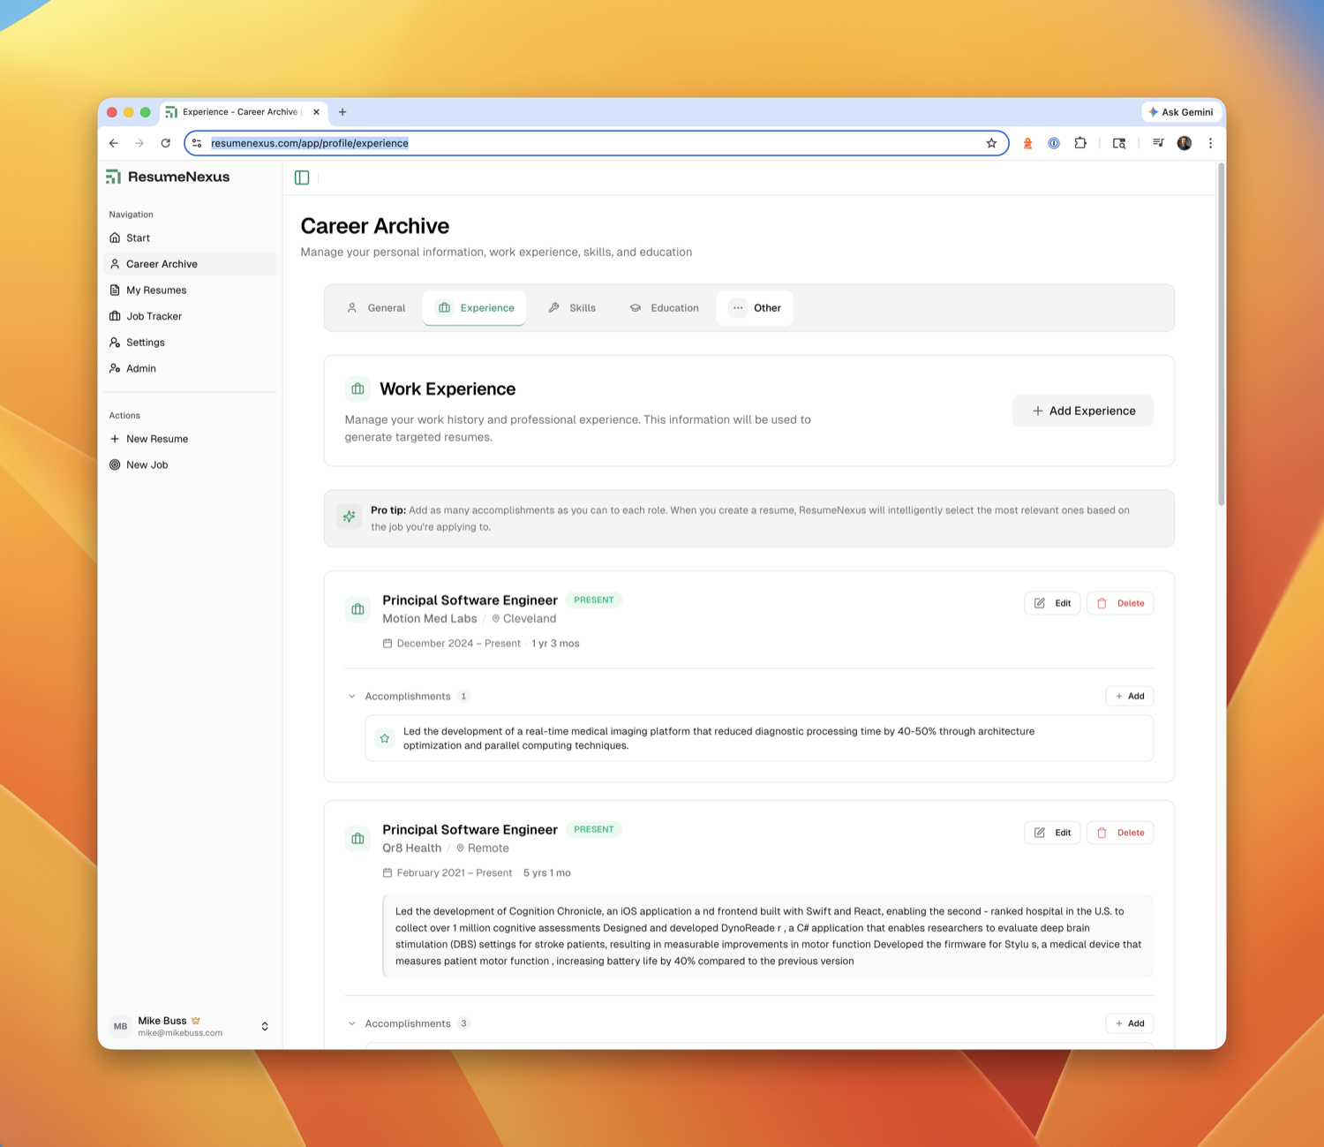Select the Job Tracker briefcase icon

[x=114, y=316]
